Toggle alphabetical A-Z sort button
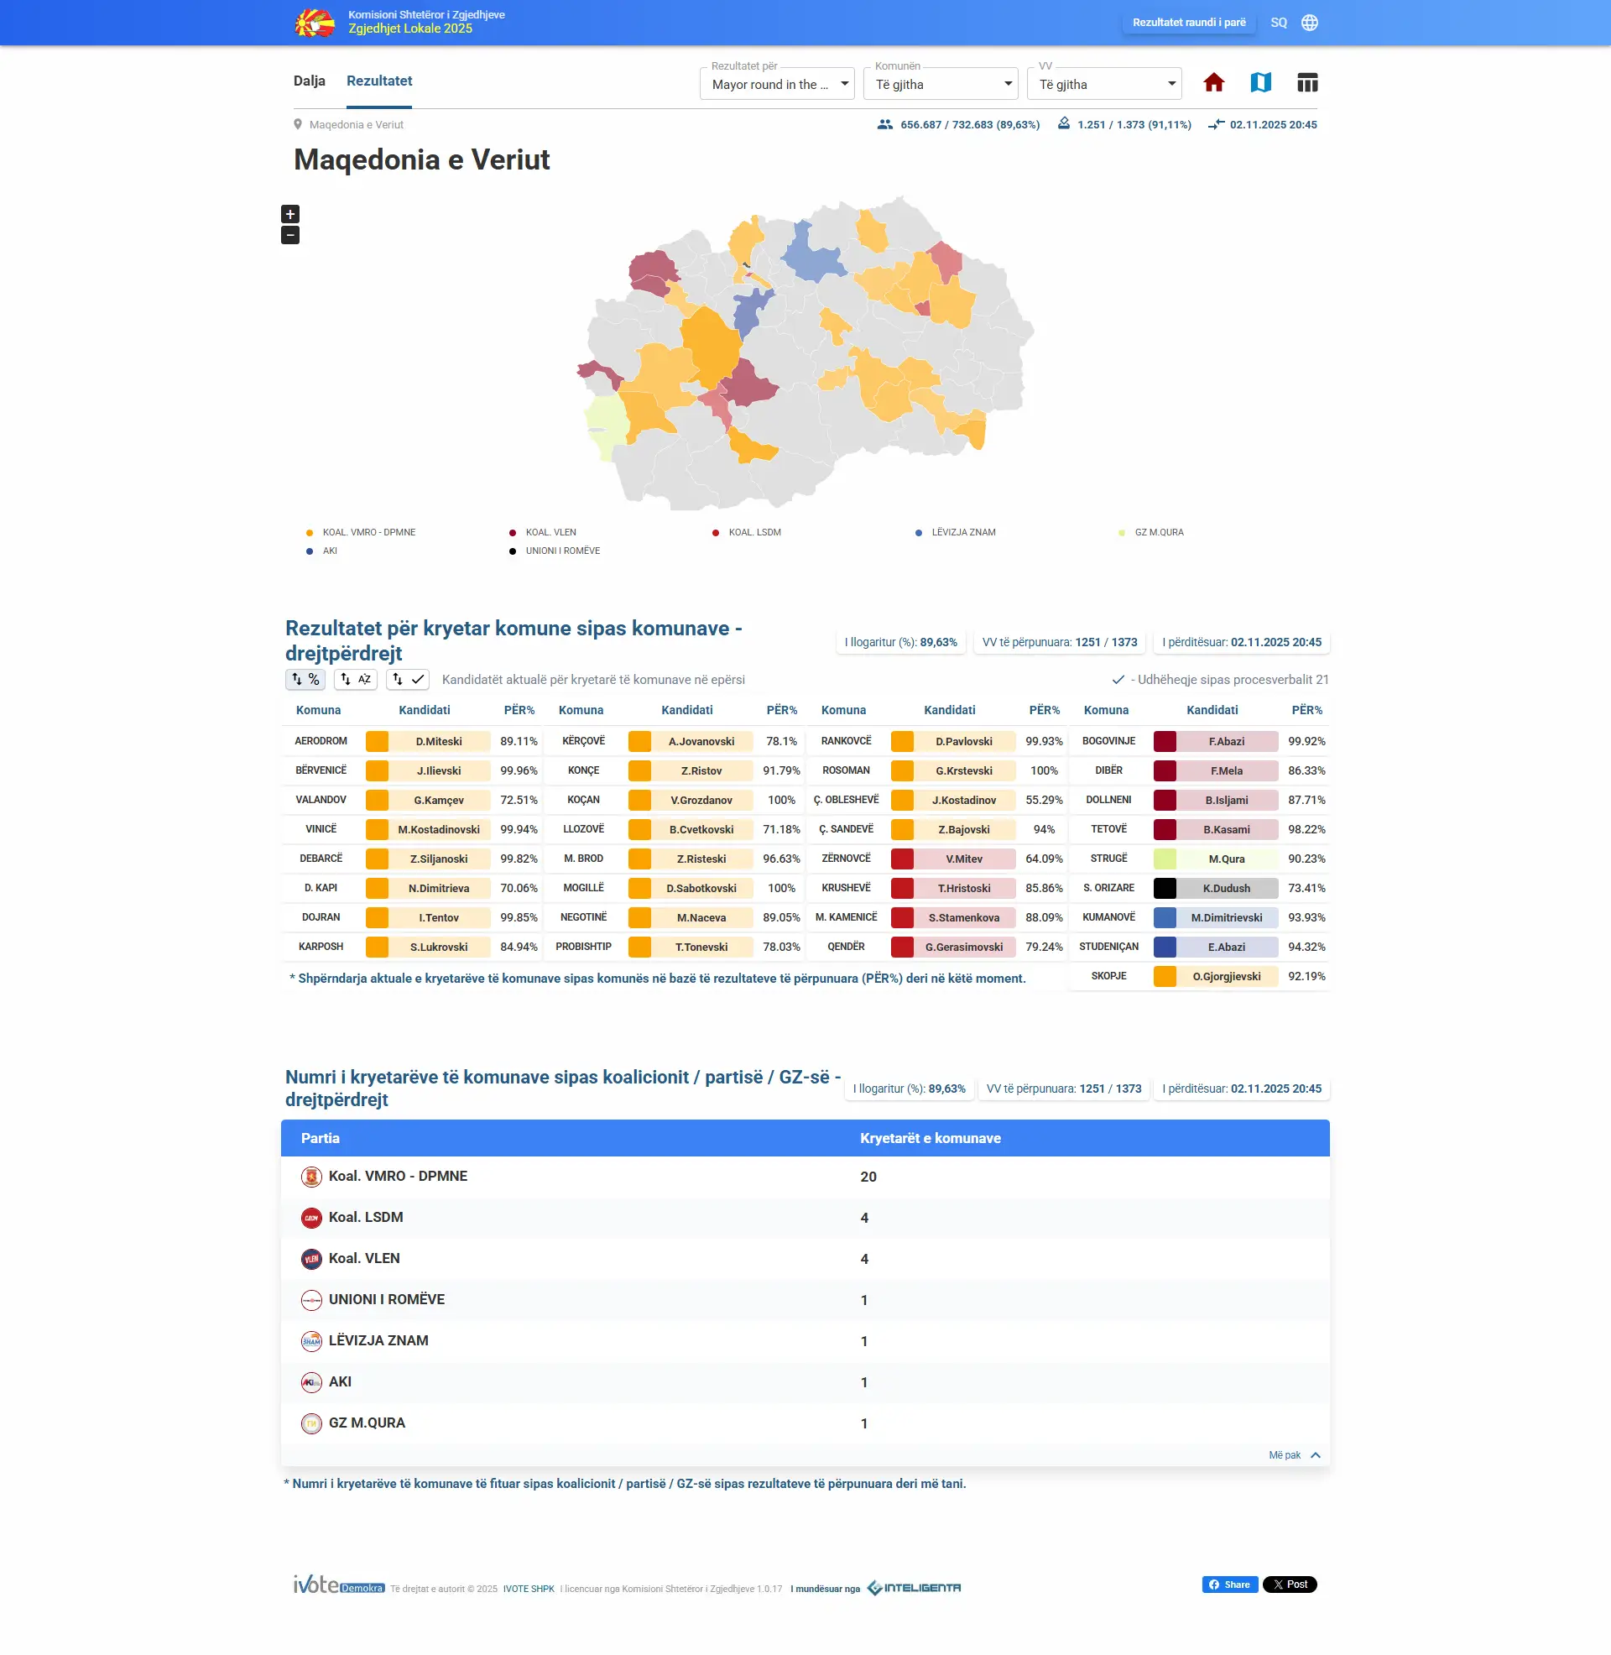The width and height of the screenshot is (1611, 1655). (x=356, y=680)
